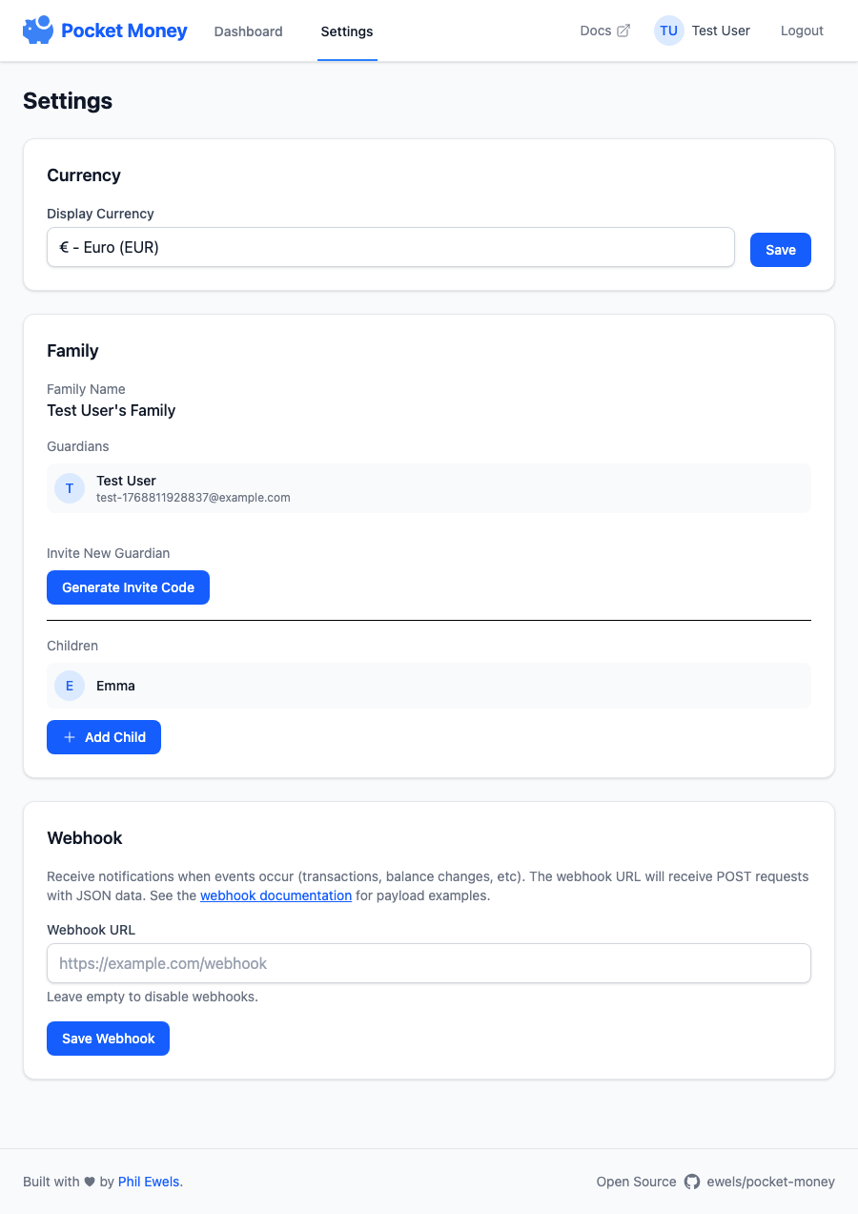The height and width of the screenshot is (1214, 858).
Task: Click the heart icon next to Built with
Action: (92, 1182)
